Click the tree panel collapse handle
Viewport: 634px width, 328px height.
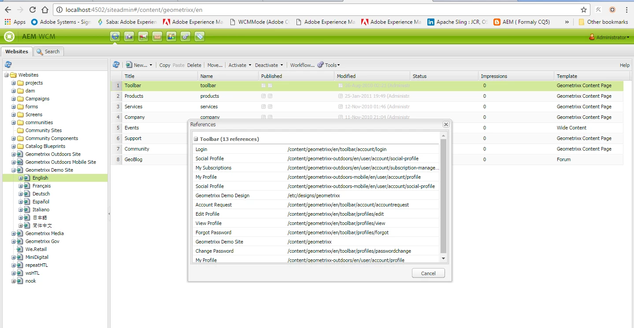(x=109, y=214)
